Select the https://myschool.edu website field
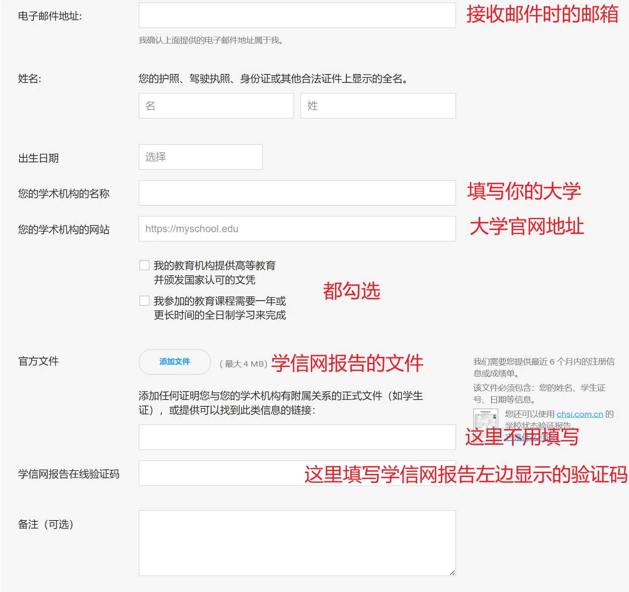Screen dimensions: 629x592 297,229
